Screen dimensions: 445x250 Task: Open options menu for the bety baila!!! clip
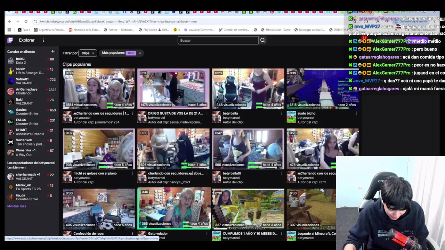(282, 173)
